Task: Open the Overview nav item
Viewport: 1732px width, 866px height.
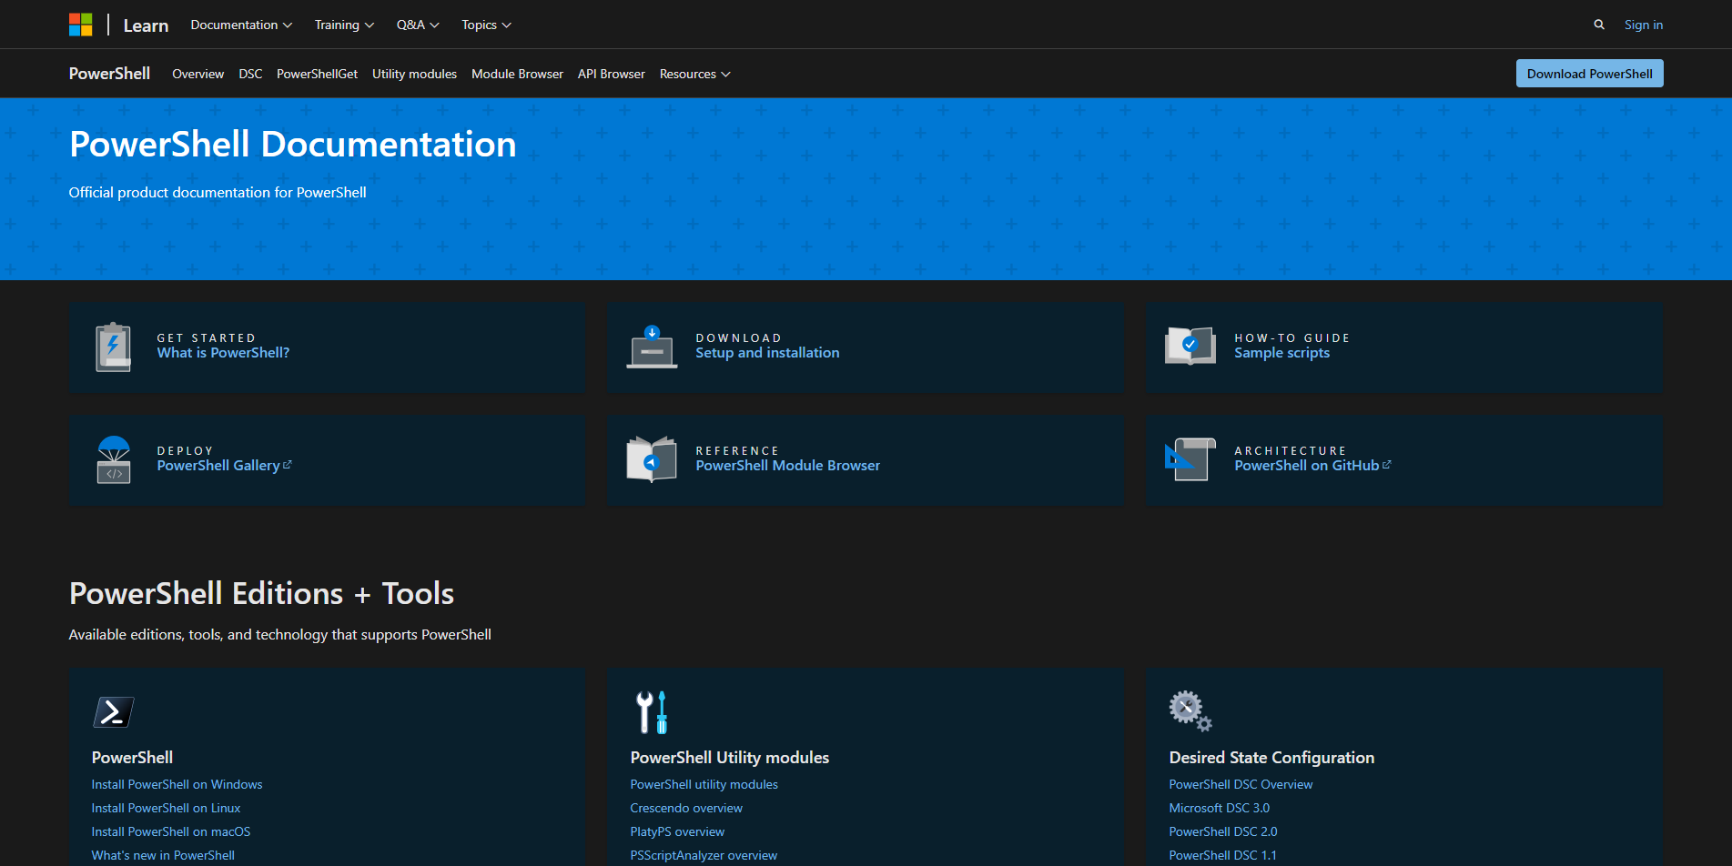Action: tap(198, 74)
